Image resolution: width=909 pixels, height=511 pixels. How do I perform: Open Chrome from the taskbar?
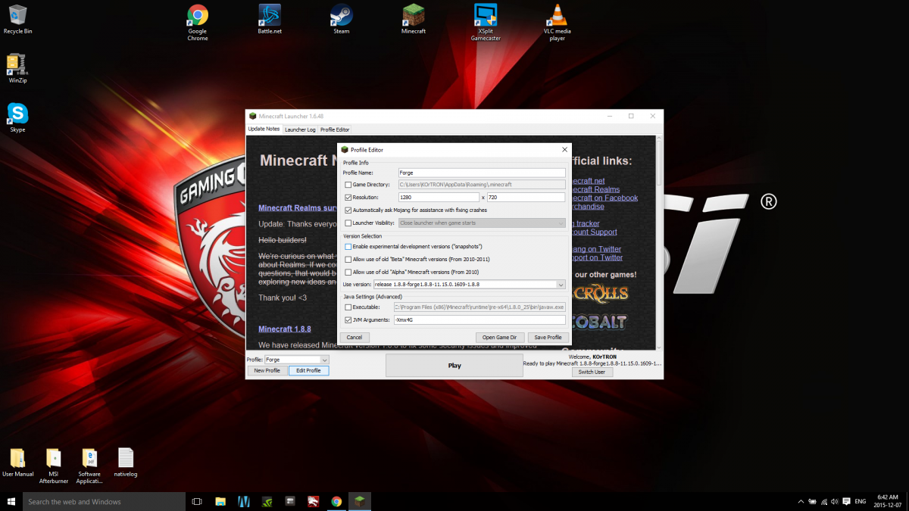336,501
